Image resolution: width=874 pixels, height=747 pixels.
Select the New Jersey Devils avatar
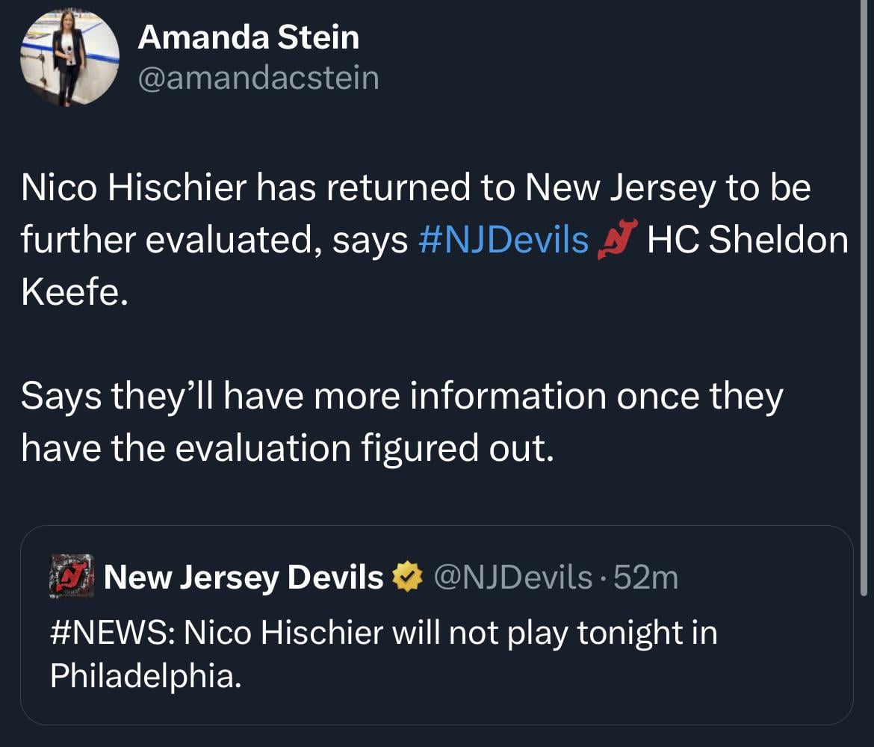click(x=69, y=577)
